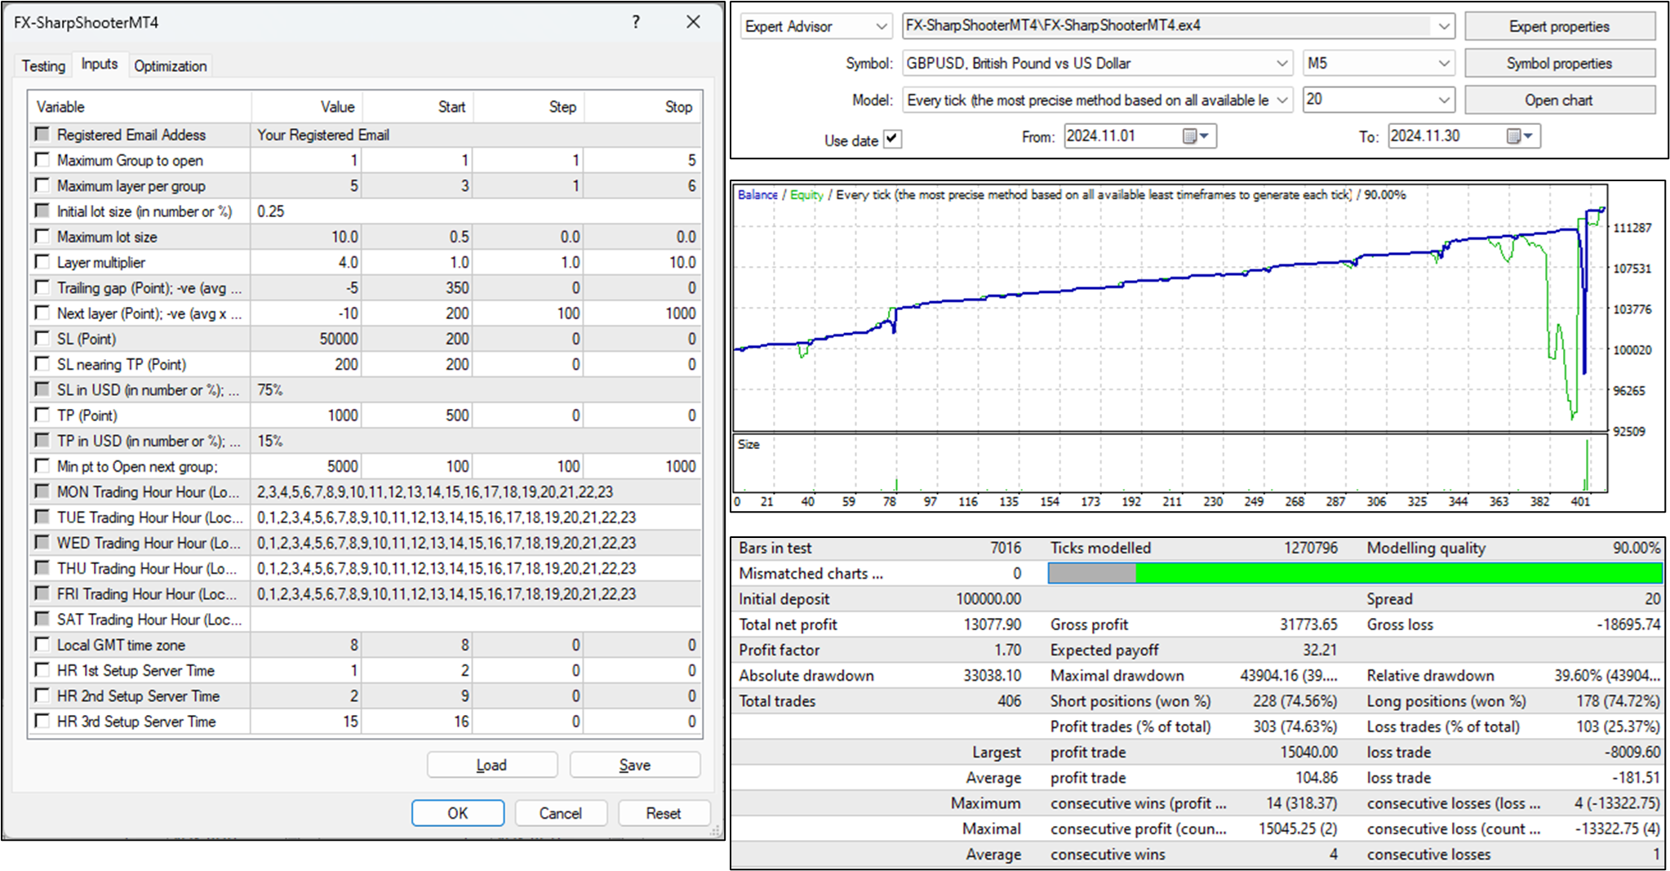Check the Local GMT time zone box
The image size is (1670, 871).
(42, 645)
